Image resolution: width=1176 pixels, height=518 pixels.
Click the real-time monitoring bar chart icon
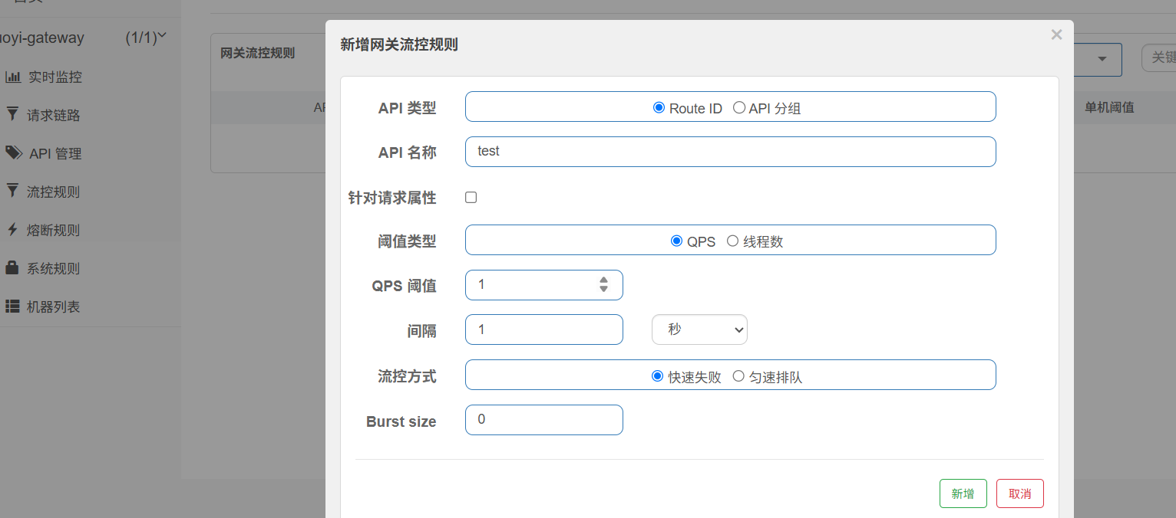click(x=13, y=77)
